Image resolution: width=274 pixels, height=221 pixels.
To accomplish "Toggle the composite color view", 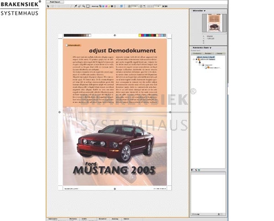I will [x=100, y=6].
